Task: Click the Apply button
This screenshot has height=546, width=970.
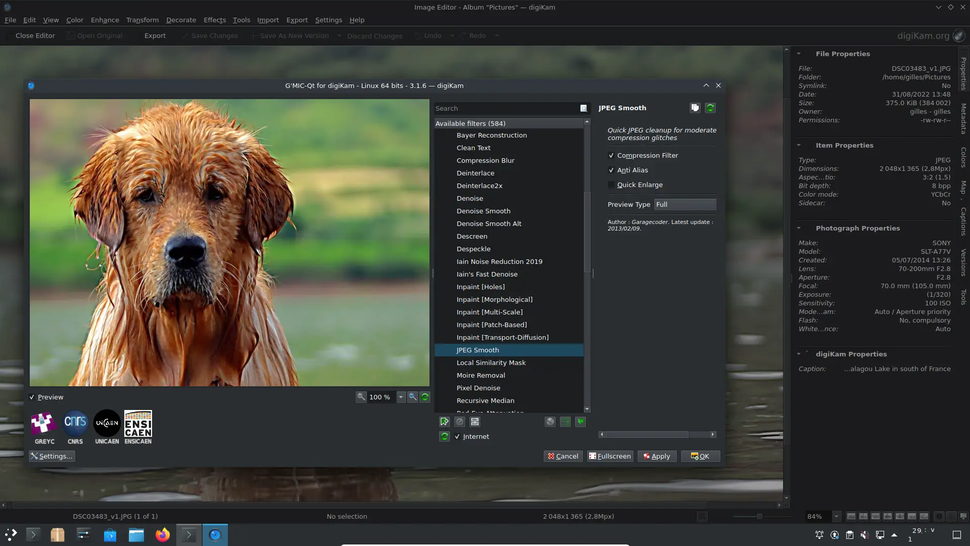Action: (656, 456)
